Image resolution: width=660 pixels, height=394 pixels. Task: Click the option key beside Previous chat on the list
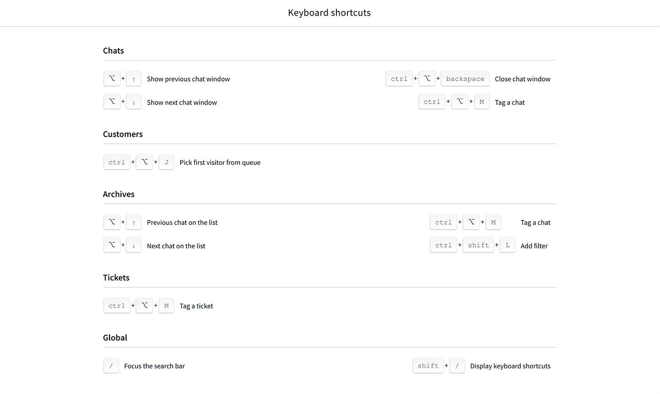112,222
